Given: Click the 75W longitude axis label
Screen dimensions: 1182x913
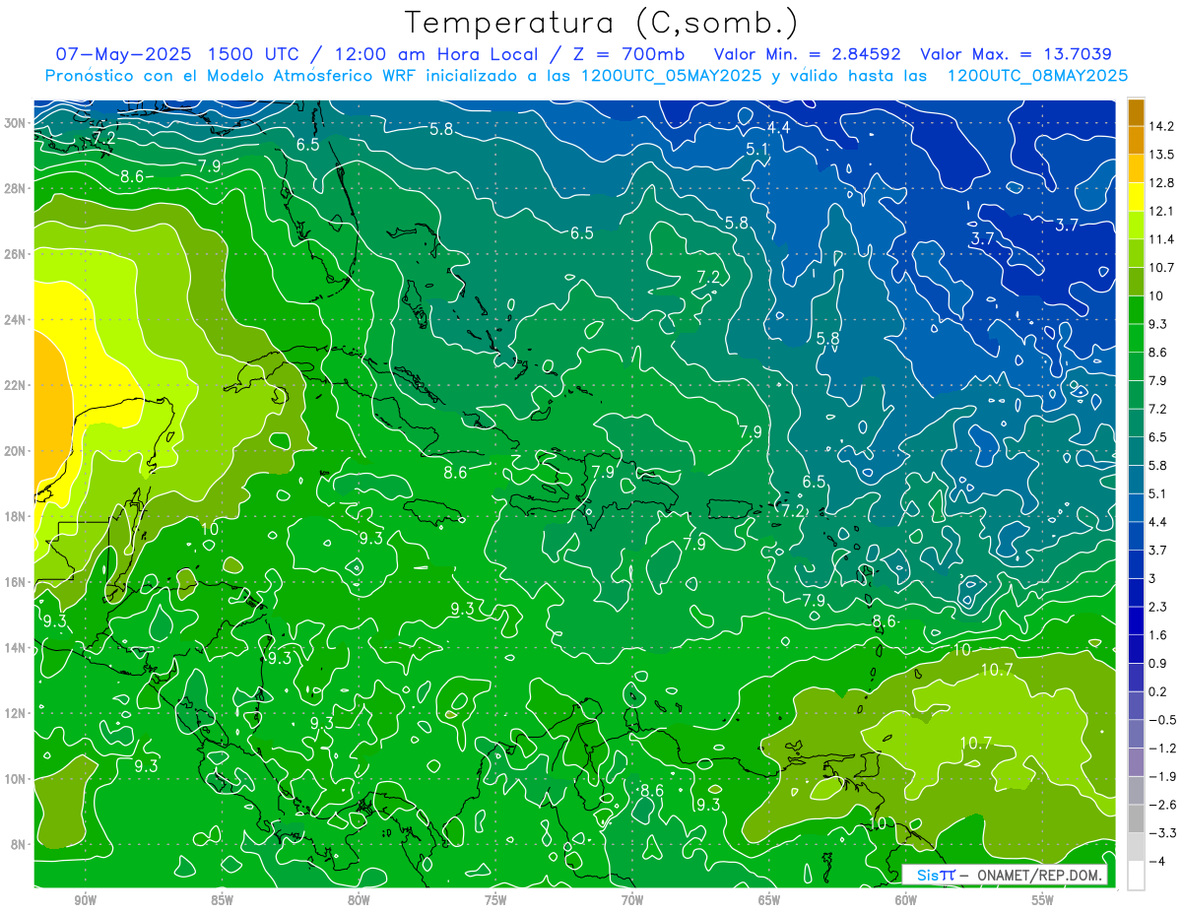Looking at the screenshot, I should [495, 899].
